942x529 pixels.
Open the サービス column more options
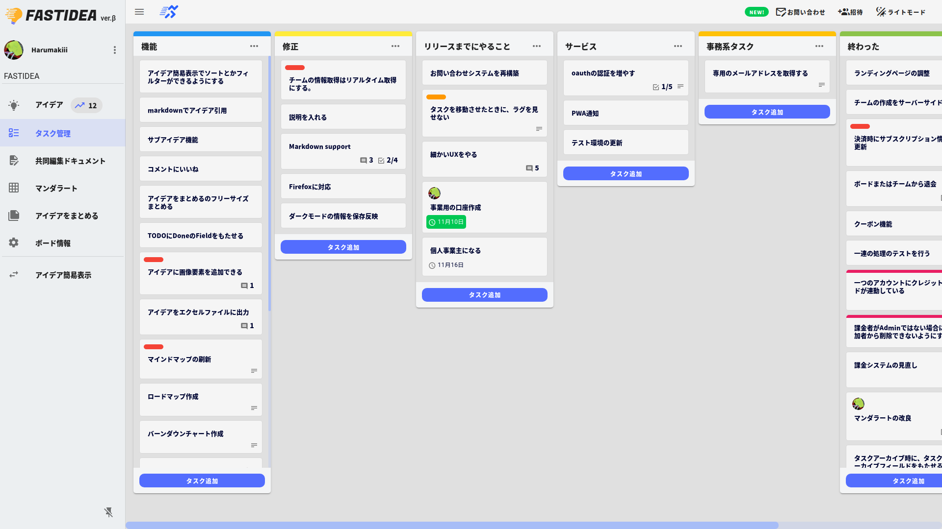pyautogui.click(x=678, y=46)
